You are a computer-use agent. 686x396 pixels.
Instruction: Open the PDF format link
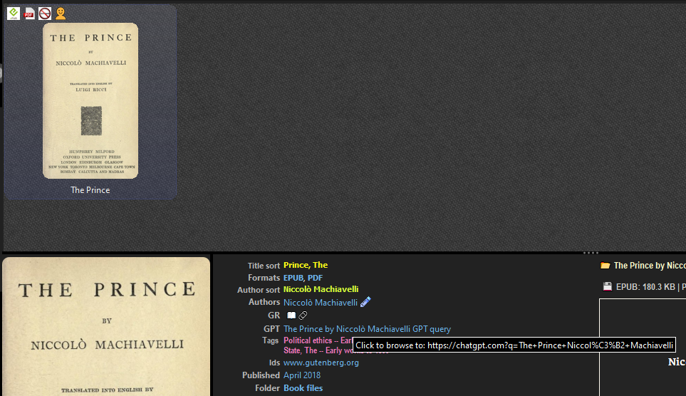coord(315,278)
